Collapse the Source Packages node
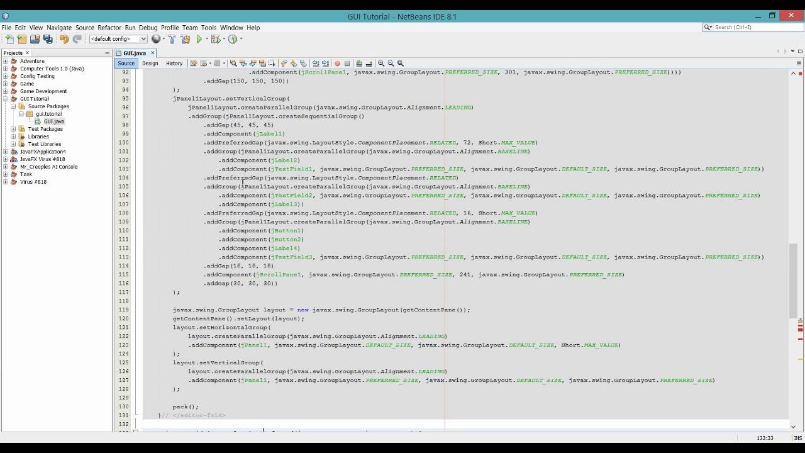 tap(13, 106)
